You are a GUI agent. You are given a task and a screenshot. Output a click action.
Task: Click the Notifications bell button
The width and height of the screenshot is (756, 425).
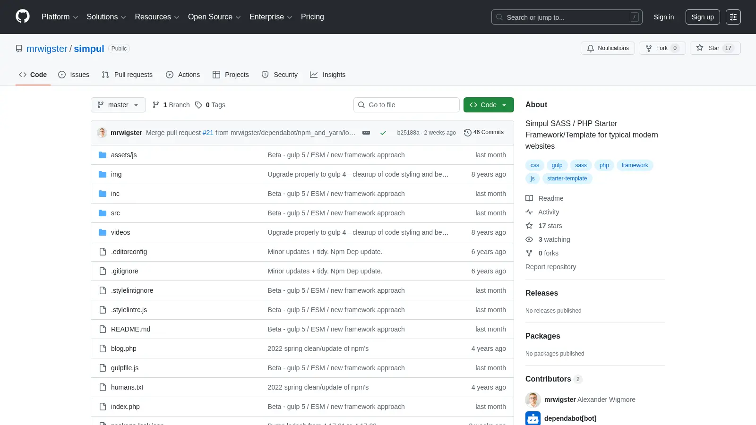coord(608,48)
